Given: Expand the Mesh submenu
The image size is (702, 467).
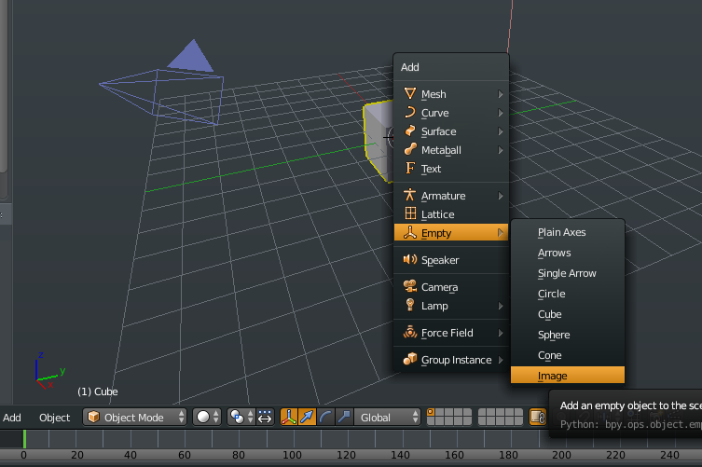Looking at the screenshot, I should tap(451, 94).
